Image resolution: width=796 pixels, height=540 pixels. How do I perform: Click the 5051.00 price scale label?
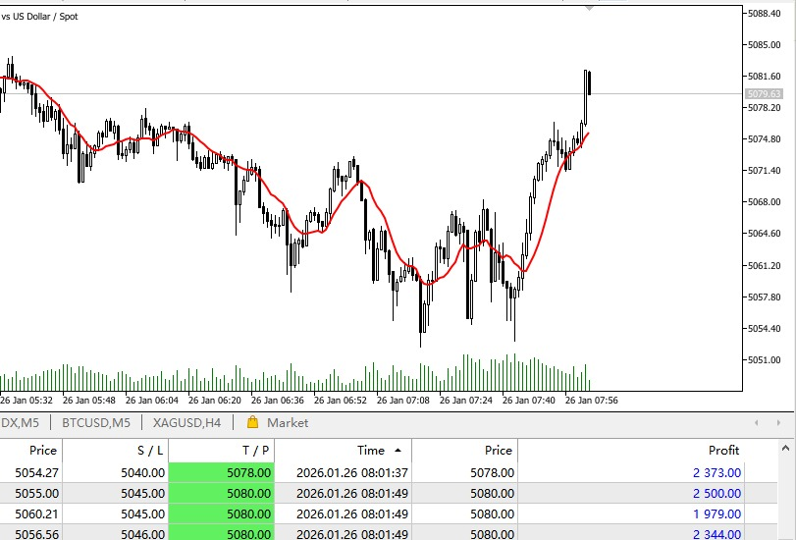tap(764, 360)
